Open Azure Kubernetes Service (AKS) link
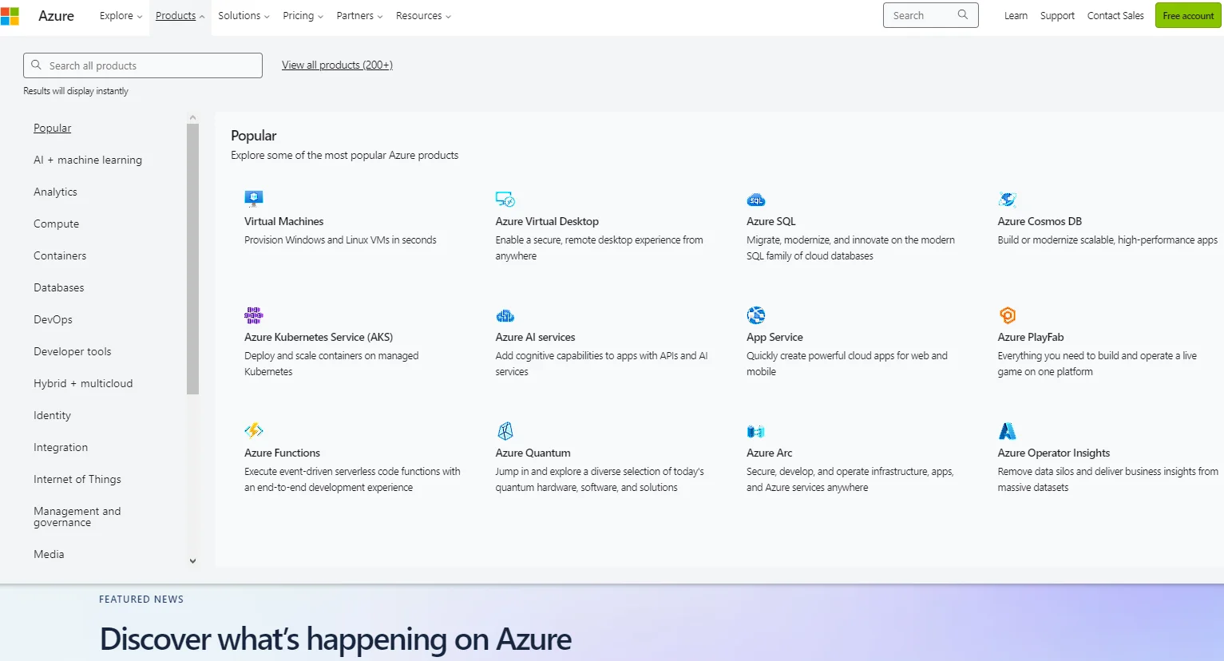The image size is (1224, 661). click(319, 337)
